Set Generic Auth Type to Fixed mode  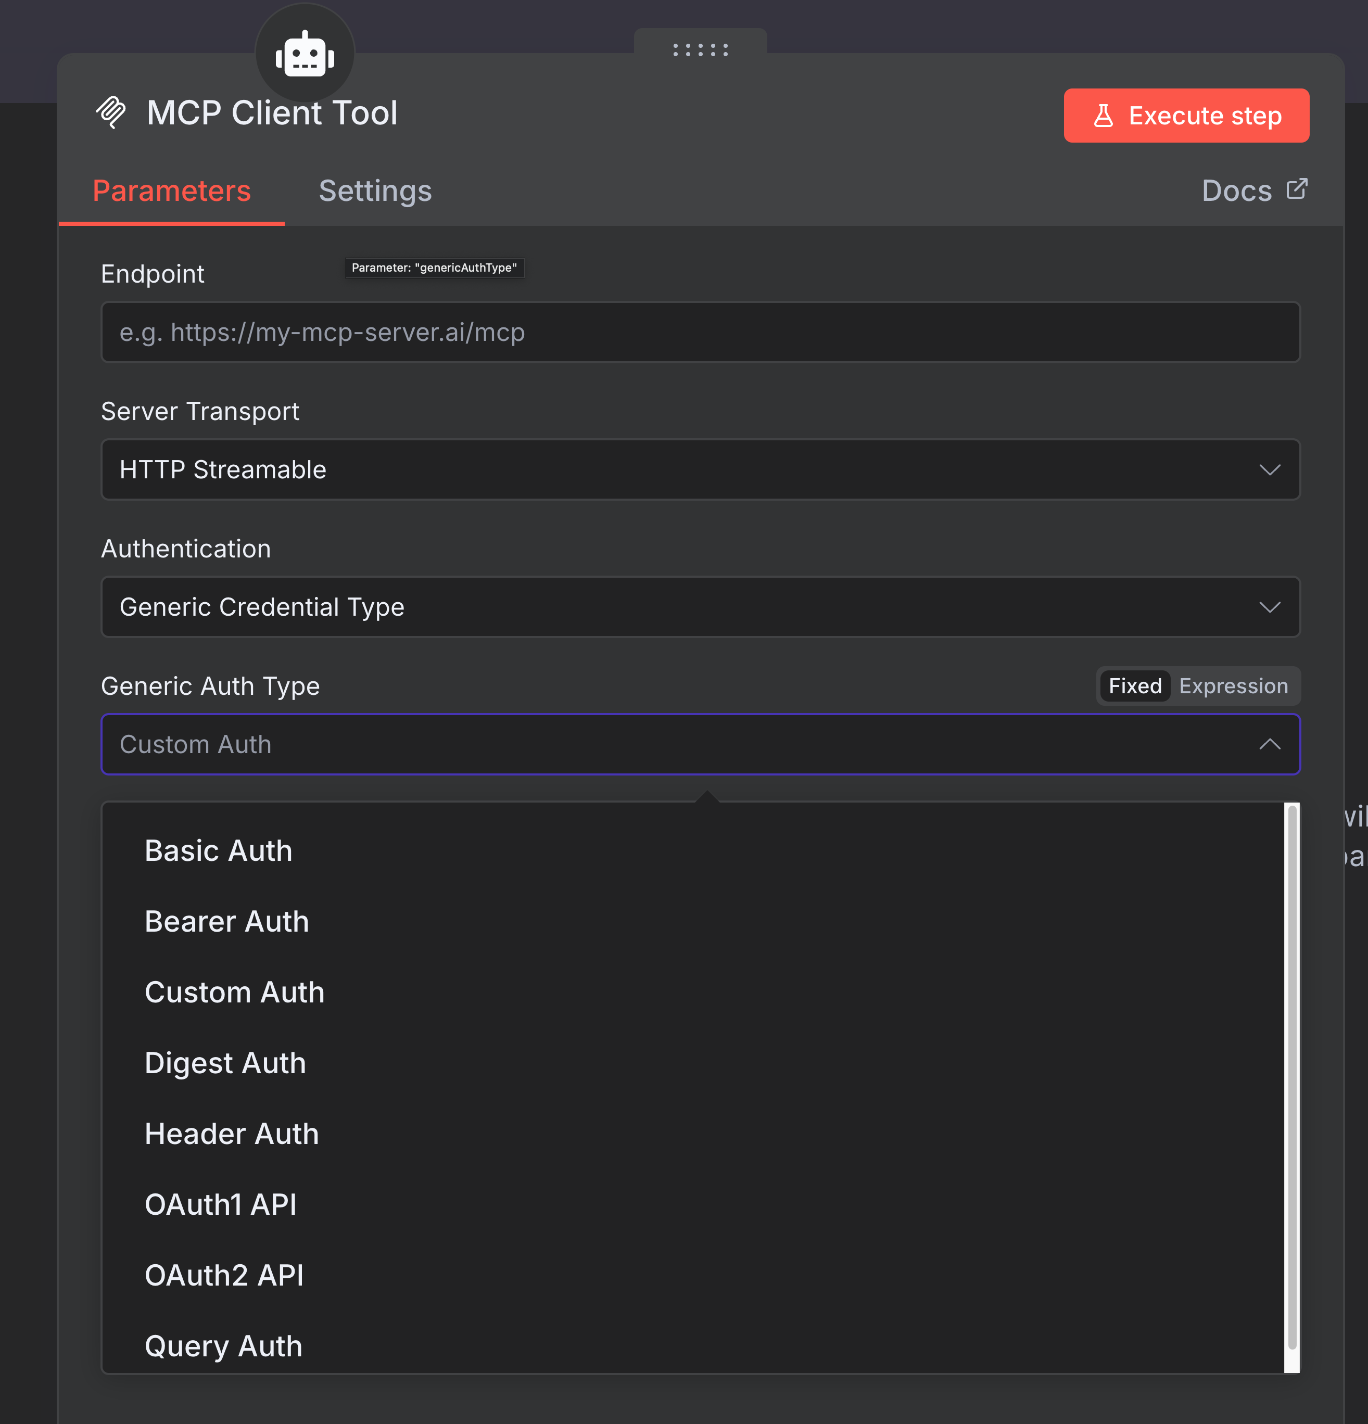tap(1134, 686)
